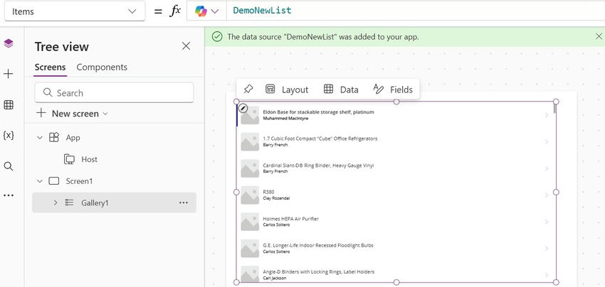Screen dimensions: 605x287
Task: Click Holmes HEPA Air Purifier text
Action: (290, 218)
